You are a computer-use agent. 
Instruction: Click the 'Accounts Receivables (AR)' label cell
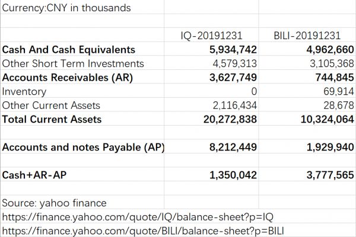tap(68, 78)
